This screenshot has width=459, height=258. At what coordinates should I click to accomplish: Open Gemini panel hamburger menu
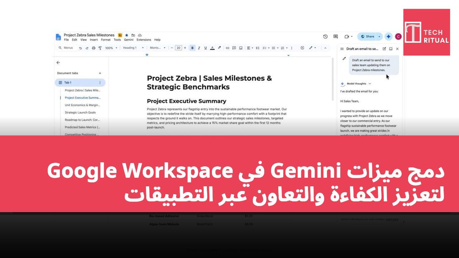tap(342, 49)
